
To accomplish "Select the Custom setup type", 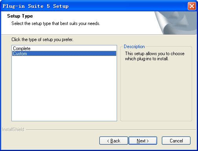I will [x=64, y=54].
